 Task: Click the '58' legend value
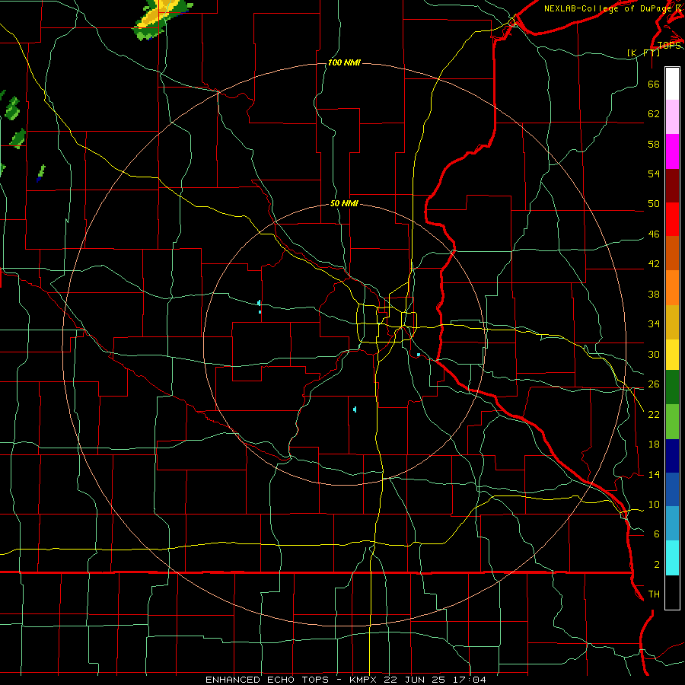654,144
